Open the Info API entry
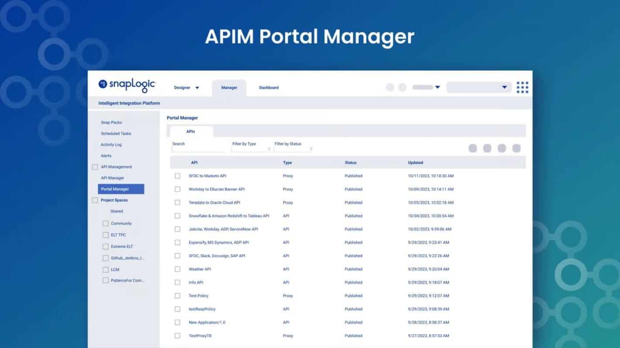Image resolution: width=620 pixels, height=348 pixels. (x=196, y=283)
